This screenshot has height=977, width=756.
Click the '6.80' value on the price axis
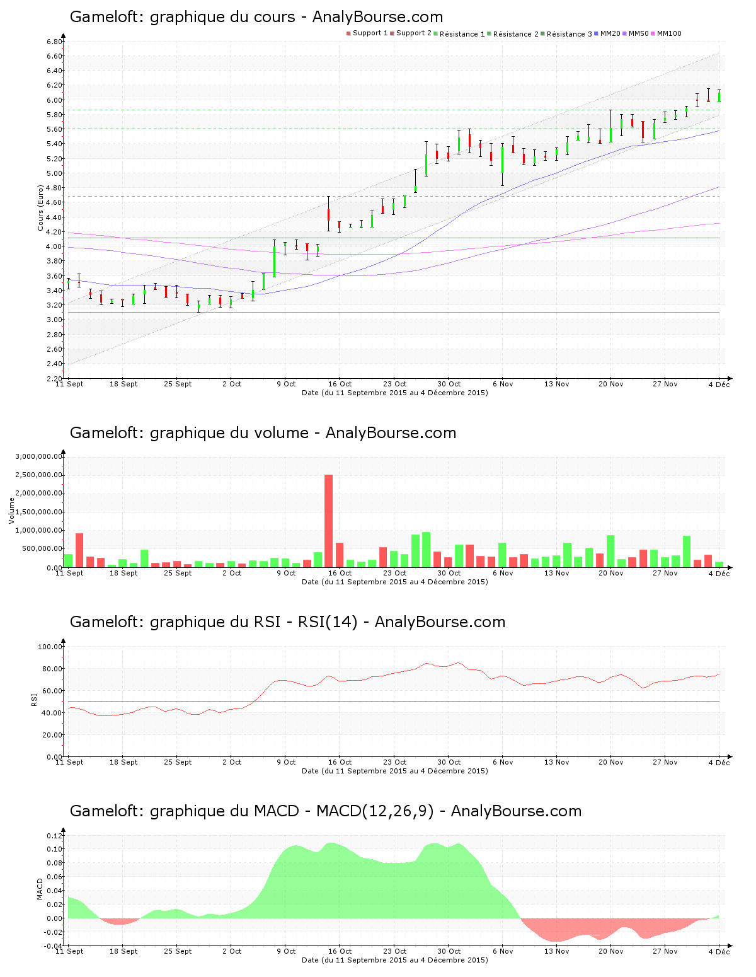(x=54, y=42)
